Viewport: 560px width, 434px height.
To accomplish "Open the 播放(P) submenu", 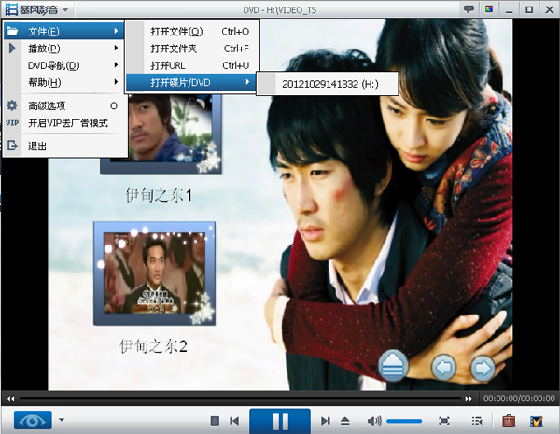I will pyautogui.click(x=63, y=49).
